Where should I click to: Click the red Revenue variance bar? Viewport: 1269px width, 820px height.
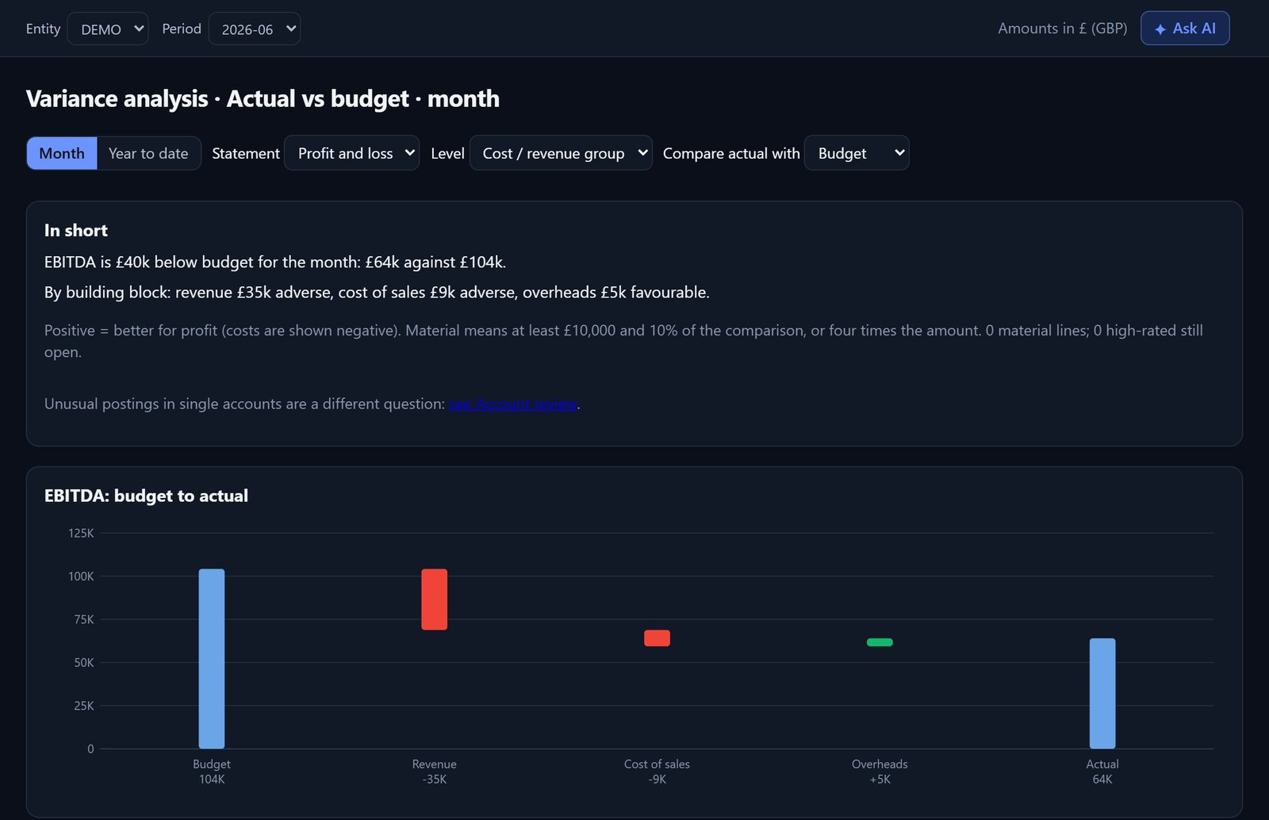pos(434,600)
